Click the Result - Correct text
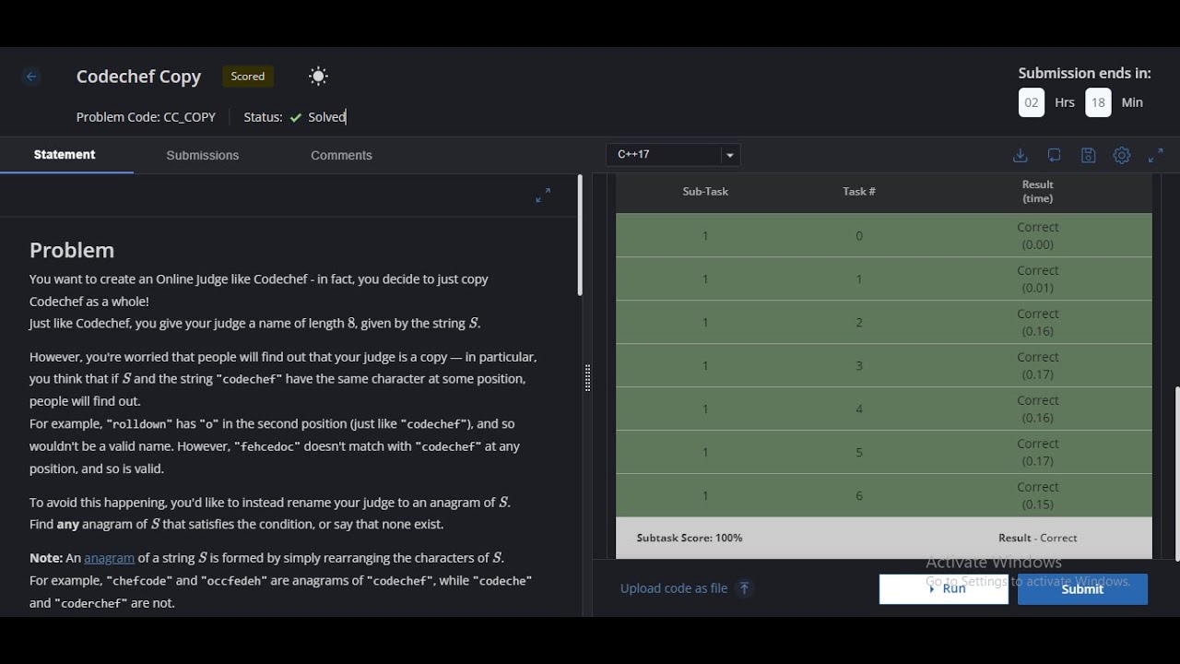The height and width of the screenshot is (664, 1180). [1038, 538]
